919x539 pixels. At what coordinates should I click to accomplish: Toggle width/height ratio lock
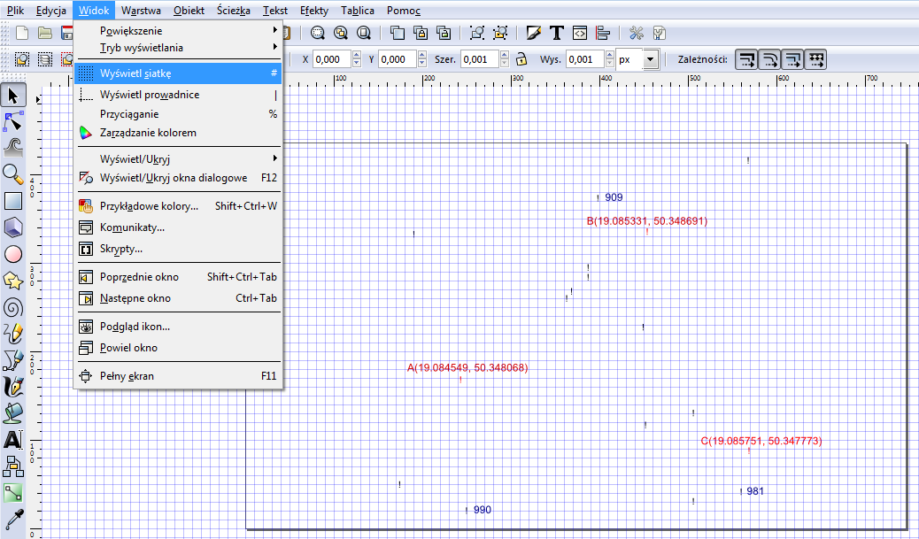[x=521, y=59]
